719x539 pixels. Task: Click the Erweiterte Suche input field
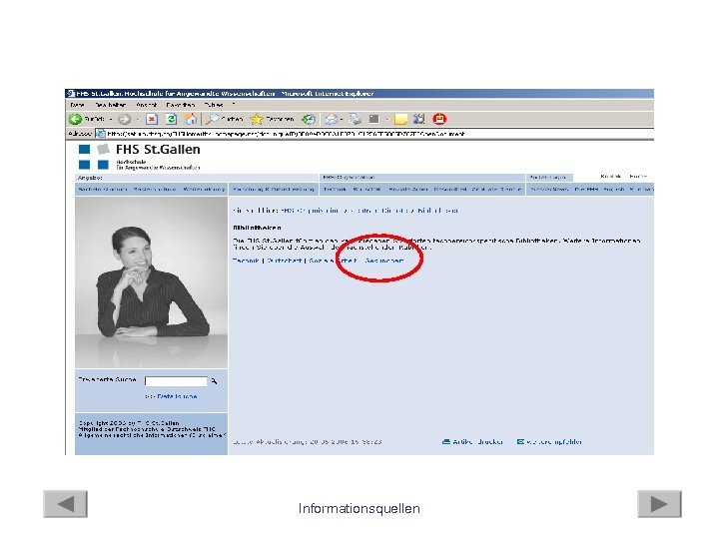(x=176, y=381)
